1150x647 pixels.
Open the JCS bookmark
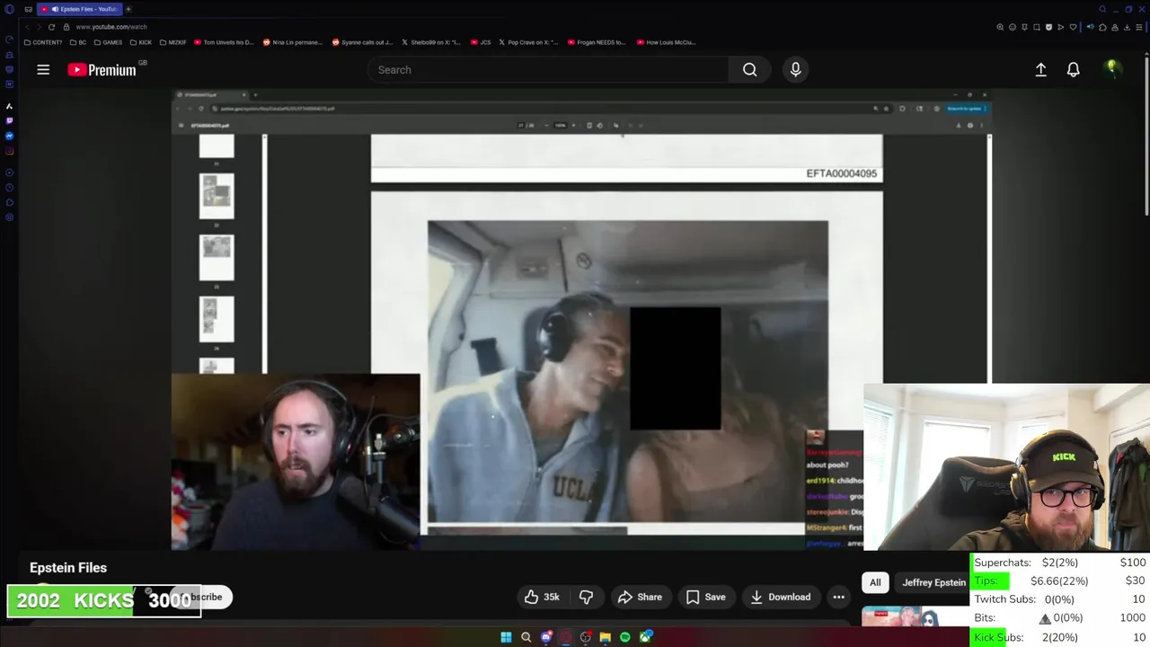(x=482, y=42)
